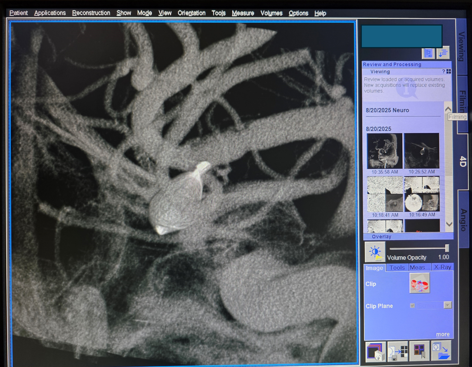Select the Tools tab
472x367 pixels.
click(397, 268)
